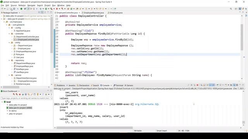Image resolution: width=248 pixels, height=139 pixels.
Task: Collapse the com.global.hr package
Action: point(7,25)
